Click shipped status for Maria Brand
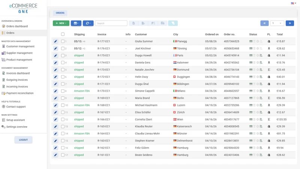Viewport: 300px width, 169px height. tap(79, 98)
